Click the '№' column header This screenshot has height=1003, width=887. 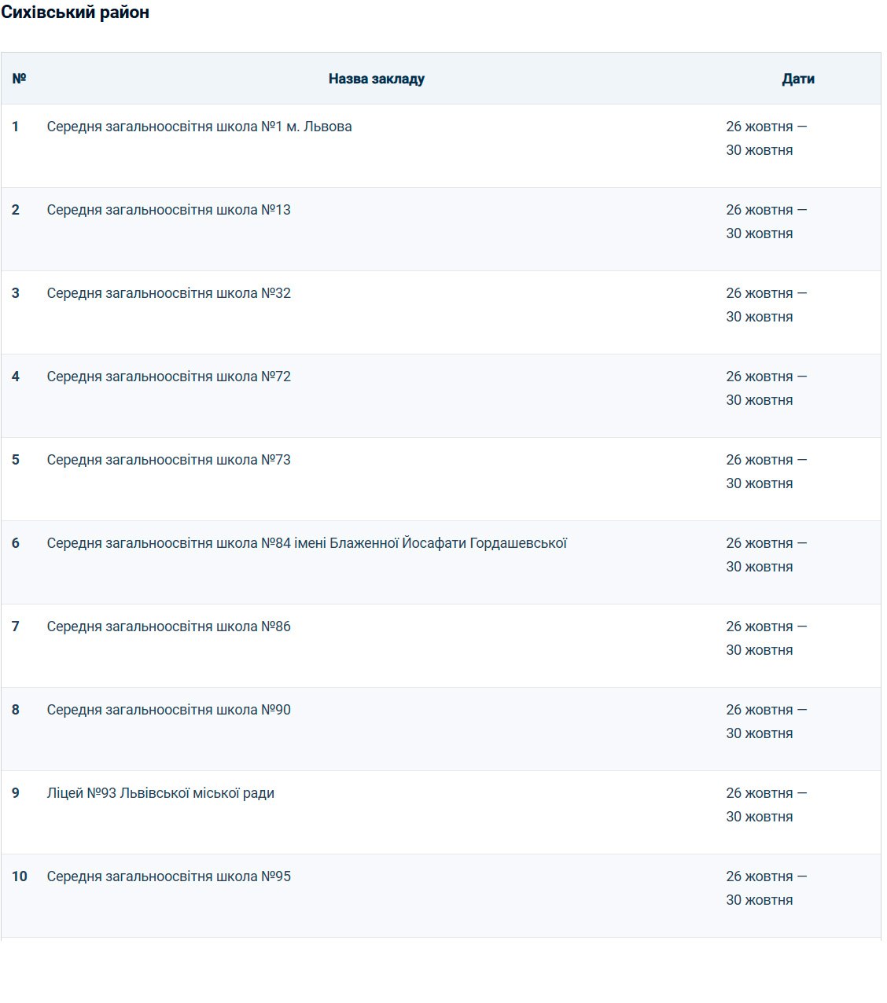click(20, 79)
